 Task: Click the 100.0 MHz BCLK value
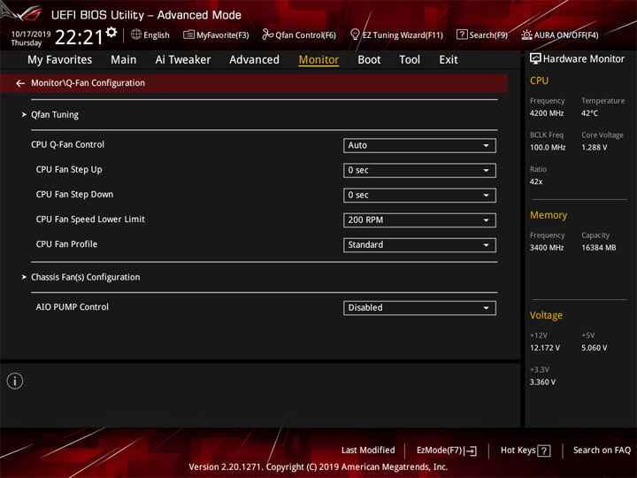point(548,148)
